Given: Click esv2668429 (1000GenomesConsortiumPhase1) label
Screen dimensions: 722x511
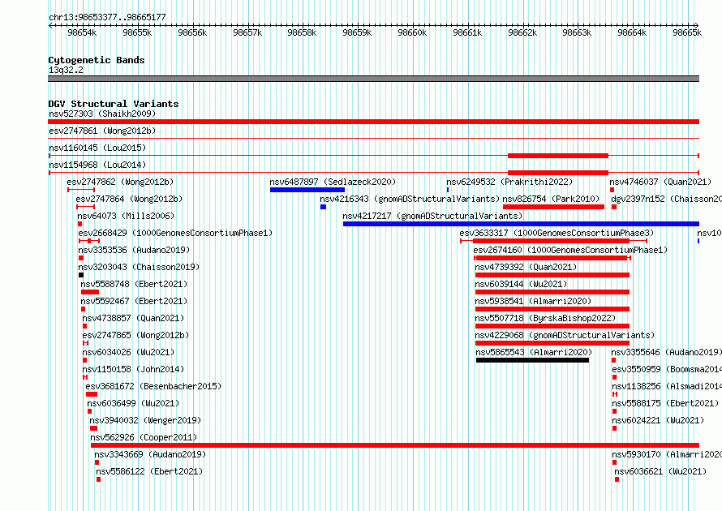Looking at the screenshot, I should 175,233.
